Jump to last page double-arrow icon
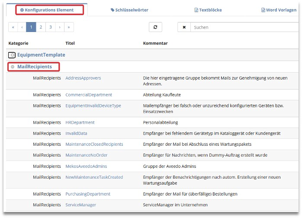The image size is (302, 218). click(x=69, y=27)
